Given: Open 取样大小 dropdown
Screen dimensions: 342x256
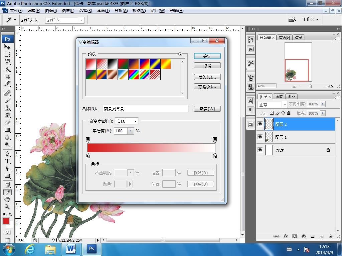Looking at the screenshot, I should (x=65, y=20).
